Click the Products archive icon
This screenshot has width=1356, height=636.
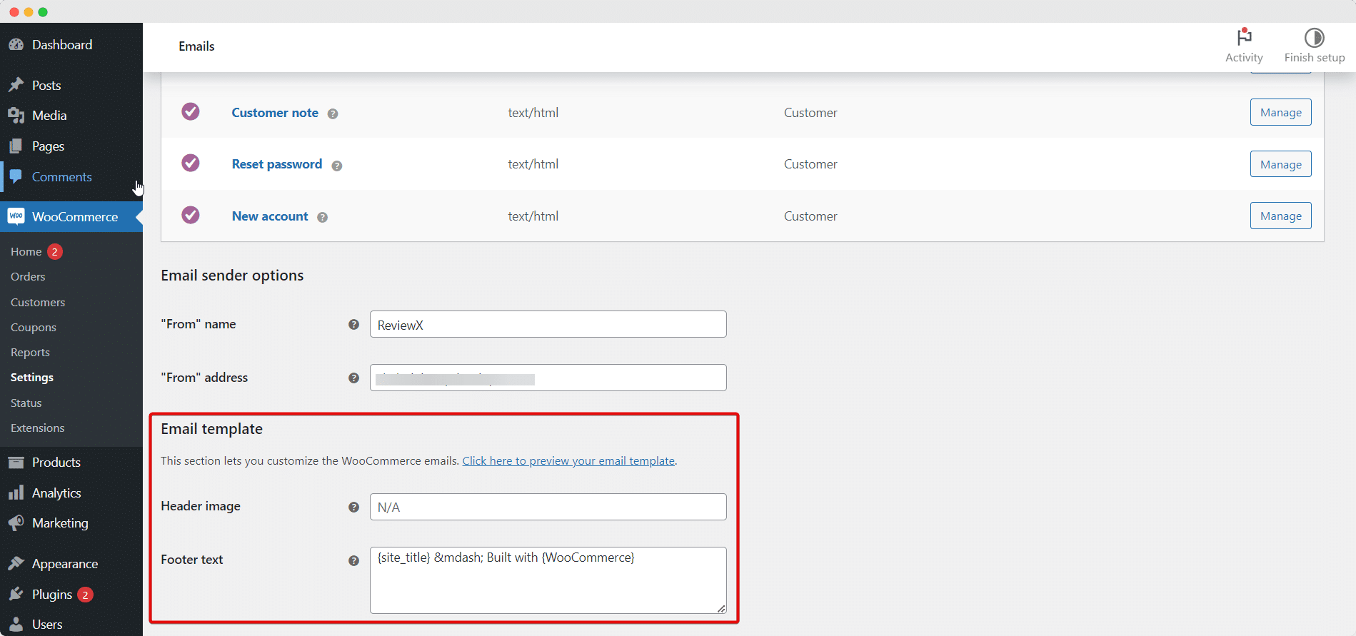(x=16, y=462)
